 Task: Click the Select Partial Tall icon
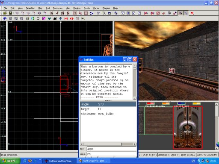point(62,13)
